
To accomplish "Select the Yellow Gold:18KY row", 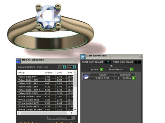I will [45, 86].
